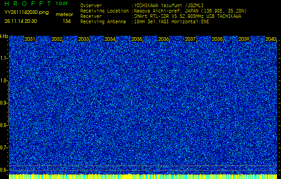The width and height of the screenshot is (281, 179).
Task: Select the 0.7 kHz axis label
Action: pyautogui.click(x=4, y=148)
